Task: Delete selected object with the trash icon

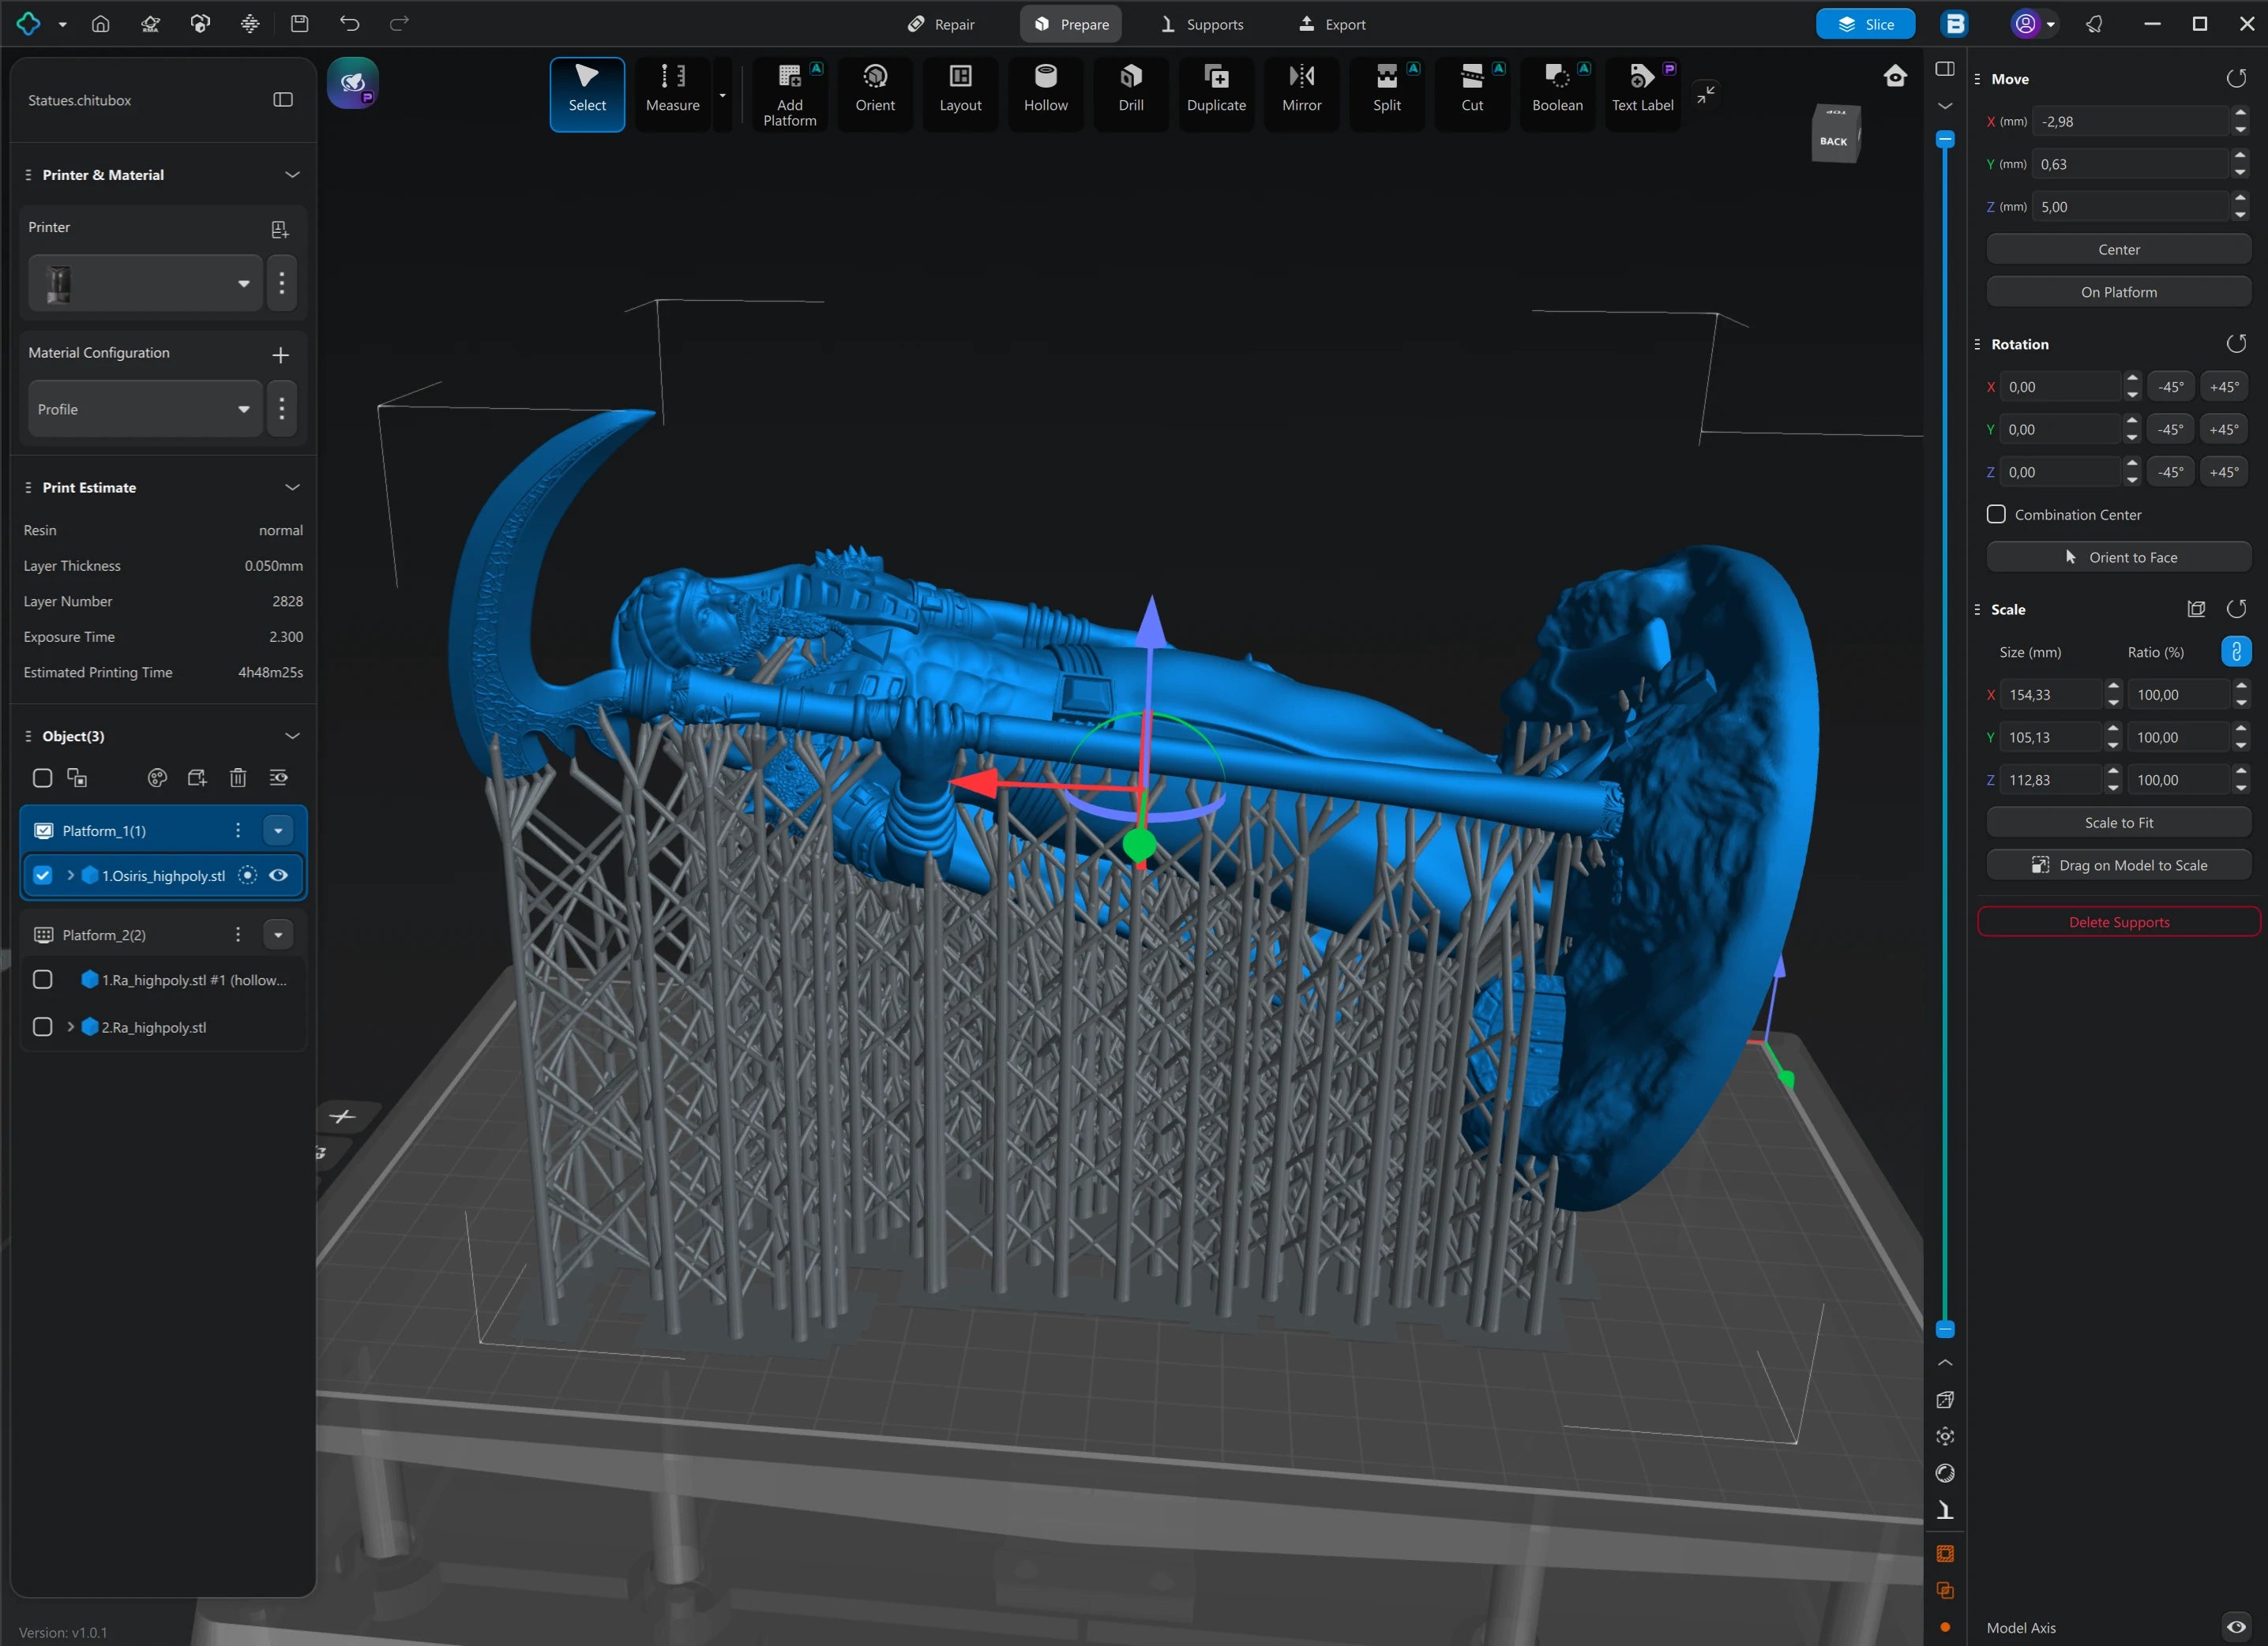Action: tap(237, 778)
